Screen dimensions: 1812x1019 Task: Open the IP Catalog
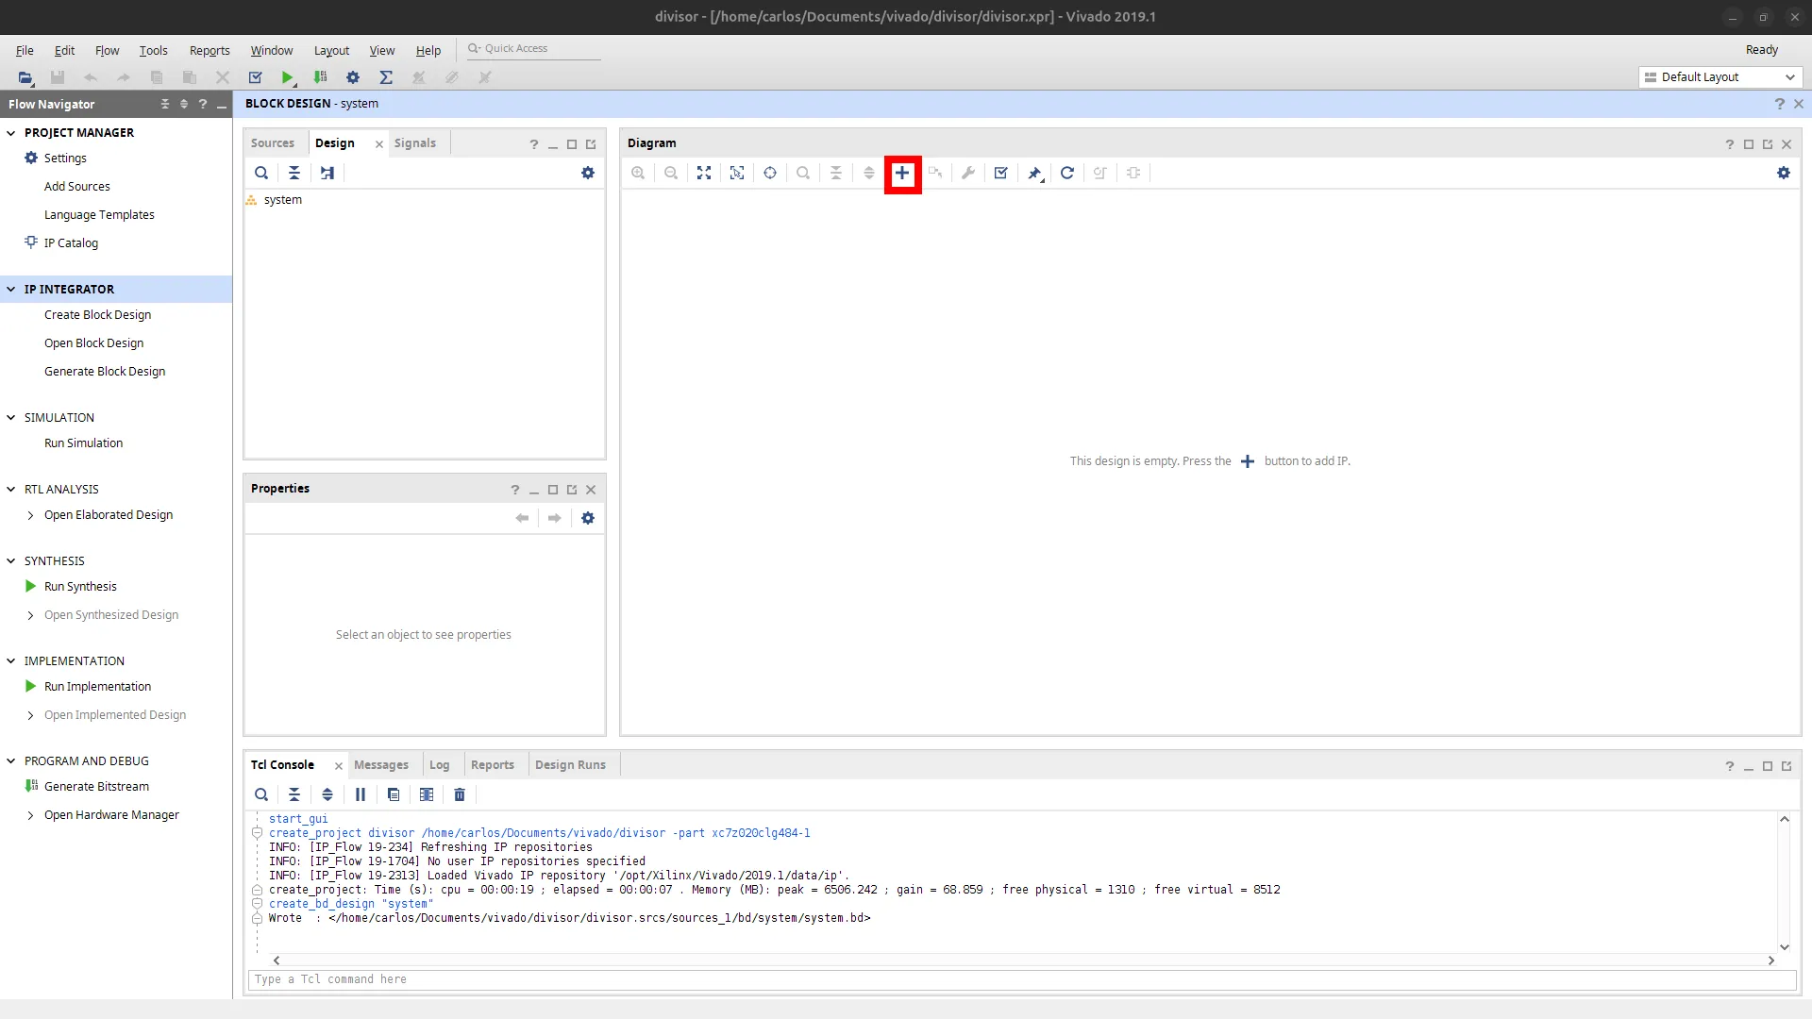pyautogui.click(x=71, y=243)
